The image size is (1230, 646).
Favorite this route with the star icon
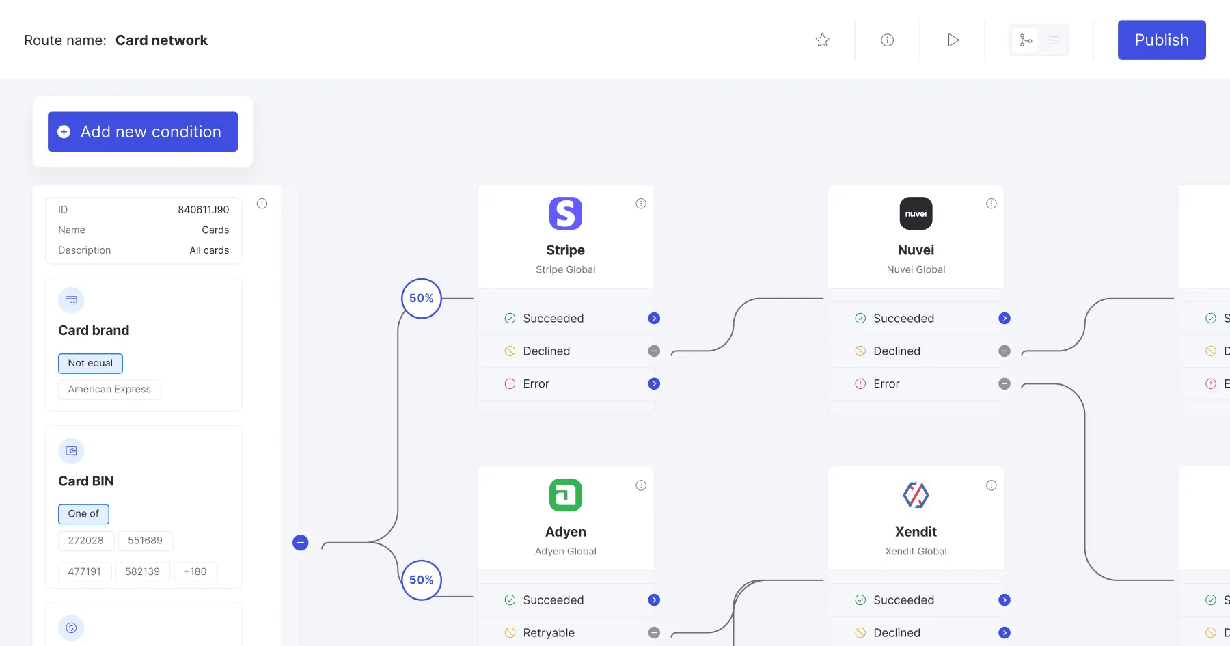822,40
